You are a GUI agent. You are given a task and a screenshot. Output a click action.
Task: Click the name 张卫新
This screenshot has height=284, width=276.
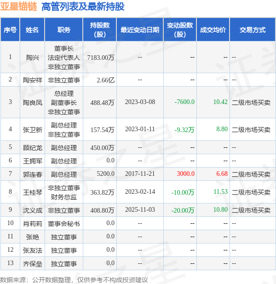(x=32, y=130)
